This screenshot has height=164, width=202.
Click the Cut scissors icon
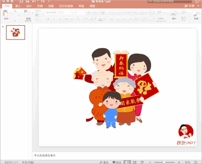tap(15, 11)
